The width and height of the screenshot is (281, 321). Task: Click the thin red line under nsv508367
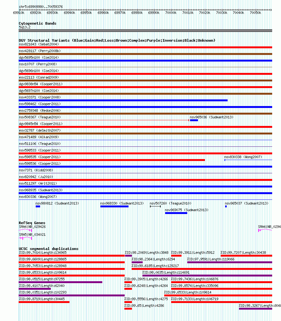click(104, 120)
